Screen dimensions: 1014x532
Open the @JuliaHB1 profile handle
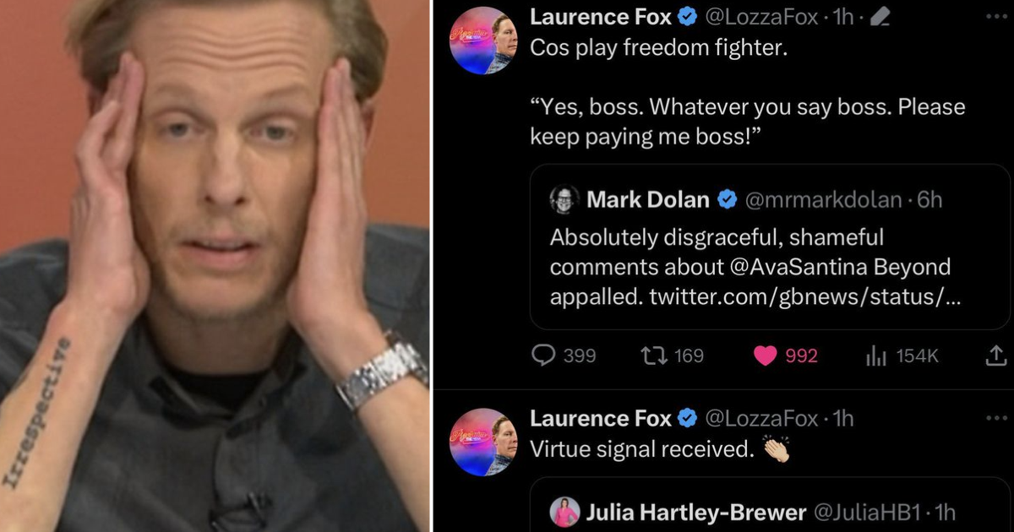click(867, 512)
